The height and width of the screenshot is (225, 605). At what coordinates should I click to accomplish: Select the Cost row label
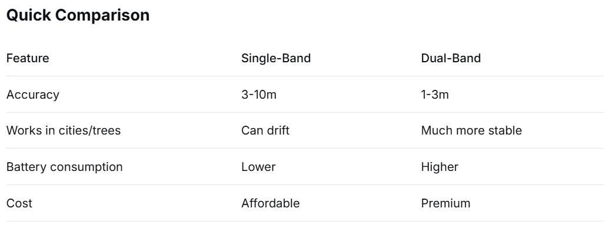[x=19, y=203]
